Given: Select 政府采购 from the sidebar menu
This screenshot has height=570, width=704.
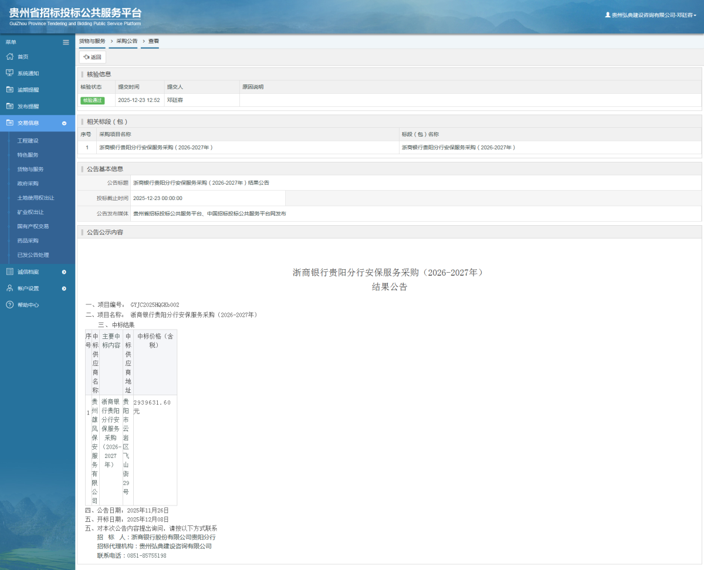Looking at the screenshot, I should (28, 183).
